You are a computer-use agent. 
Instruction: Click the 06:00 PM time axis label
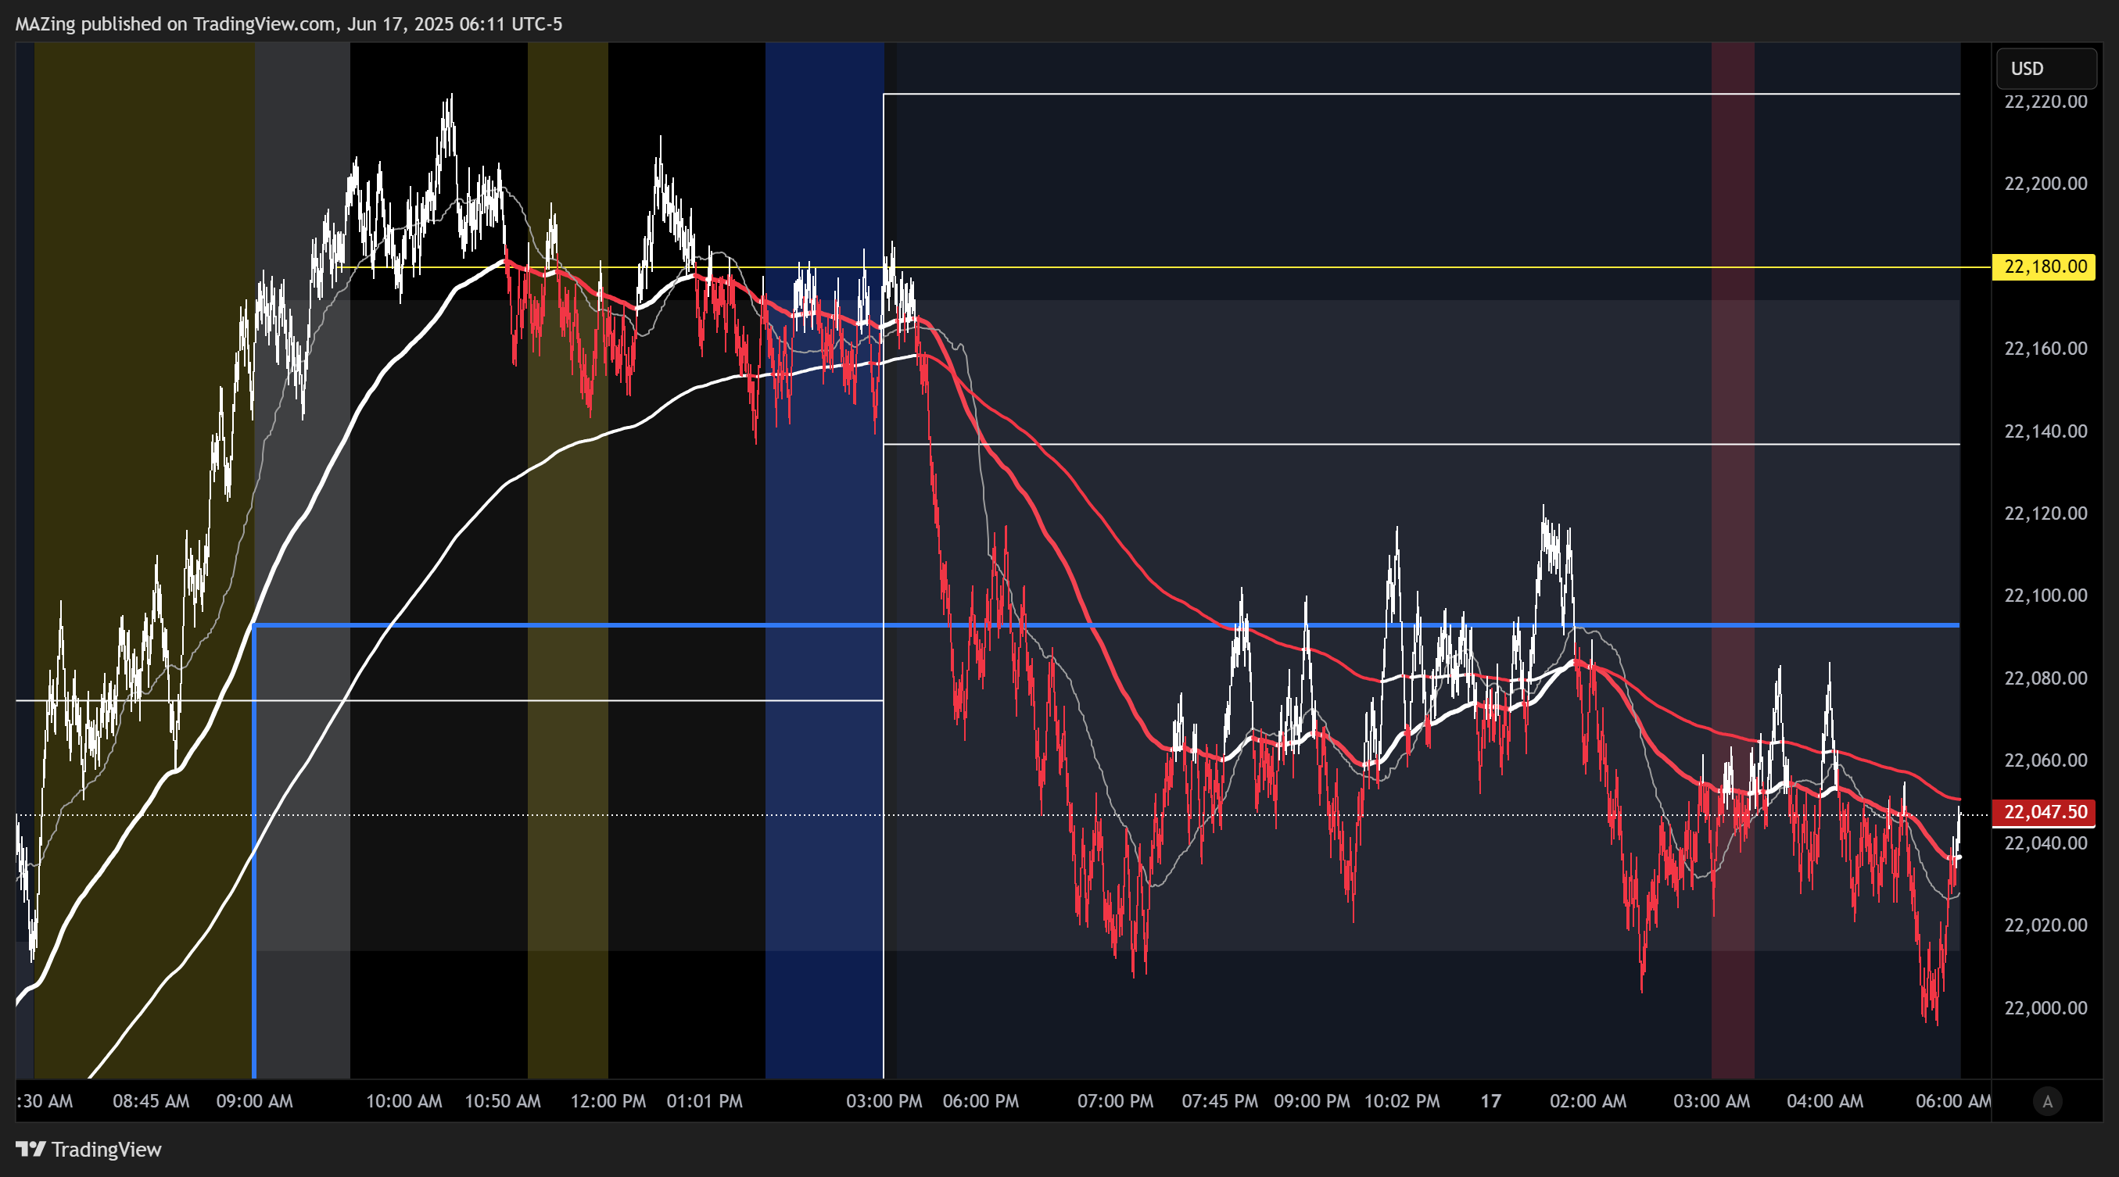(981, 1101)
